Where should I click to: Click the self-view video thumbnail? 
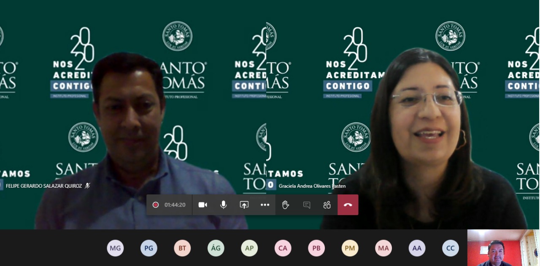pos(503,247)
